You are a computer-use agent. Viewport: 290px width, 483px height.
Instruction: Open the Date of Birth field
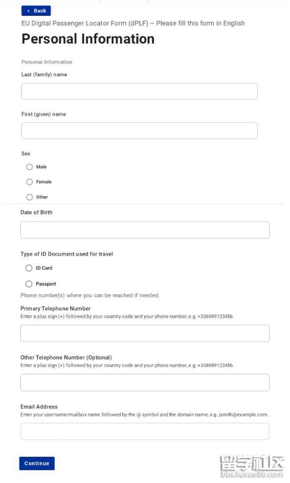pos(145,230)
